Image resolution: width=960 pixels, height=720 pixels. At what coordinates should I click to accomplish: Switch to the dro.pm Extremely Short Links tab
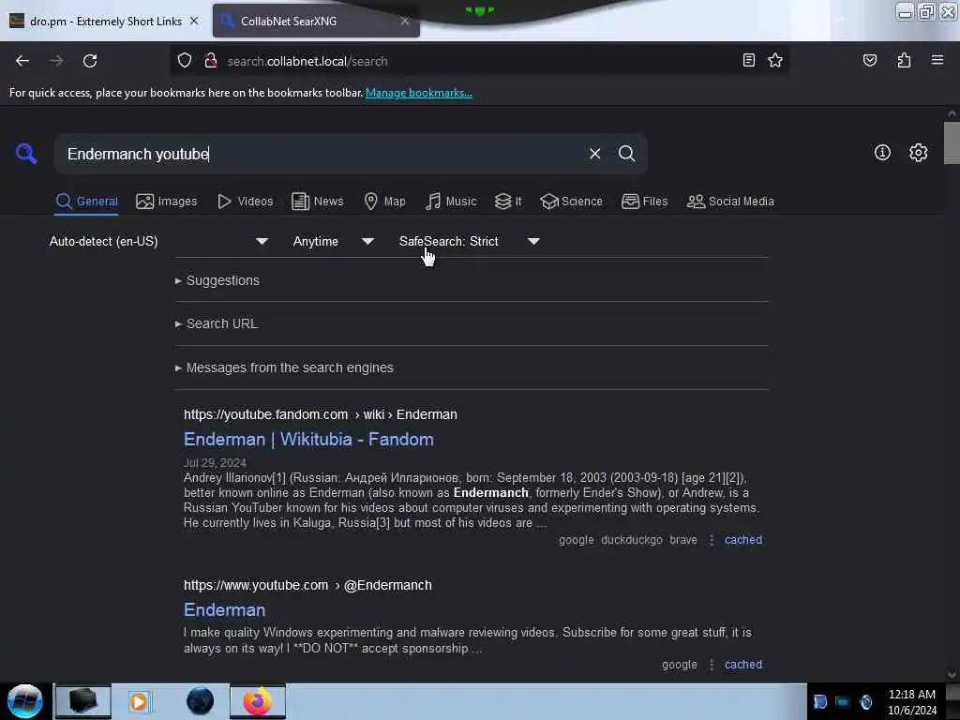[105, 21]
